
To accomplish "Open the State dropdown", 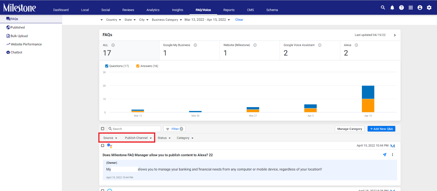I will [x=130, y=20].
